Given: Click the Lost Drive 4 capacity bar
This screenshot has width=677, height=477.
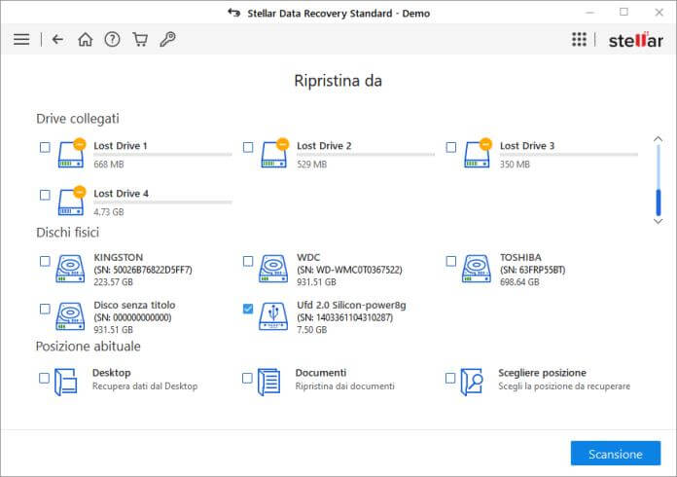Looking at the screenshot, I should [x=162, y=202].
